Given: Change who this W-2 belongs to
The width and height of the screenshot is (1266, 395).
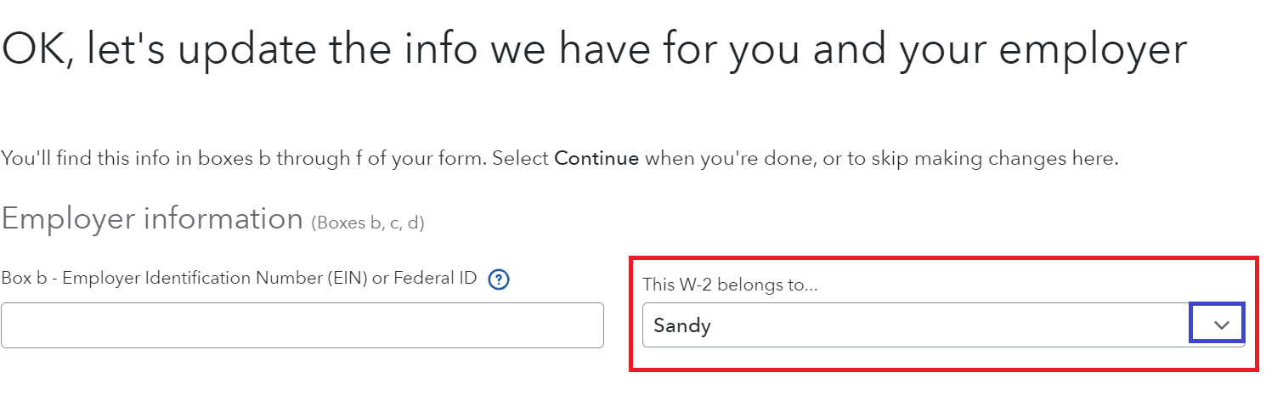Looking at the screenshot, I should click(x=943, y=325).
